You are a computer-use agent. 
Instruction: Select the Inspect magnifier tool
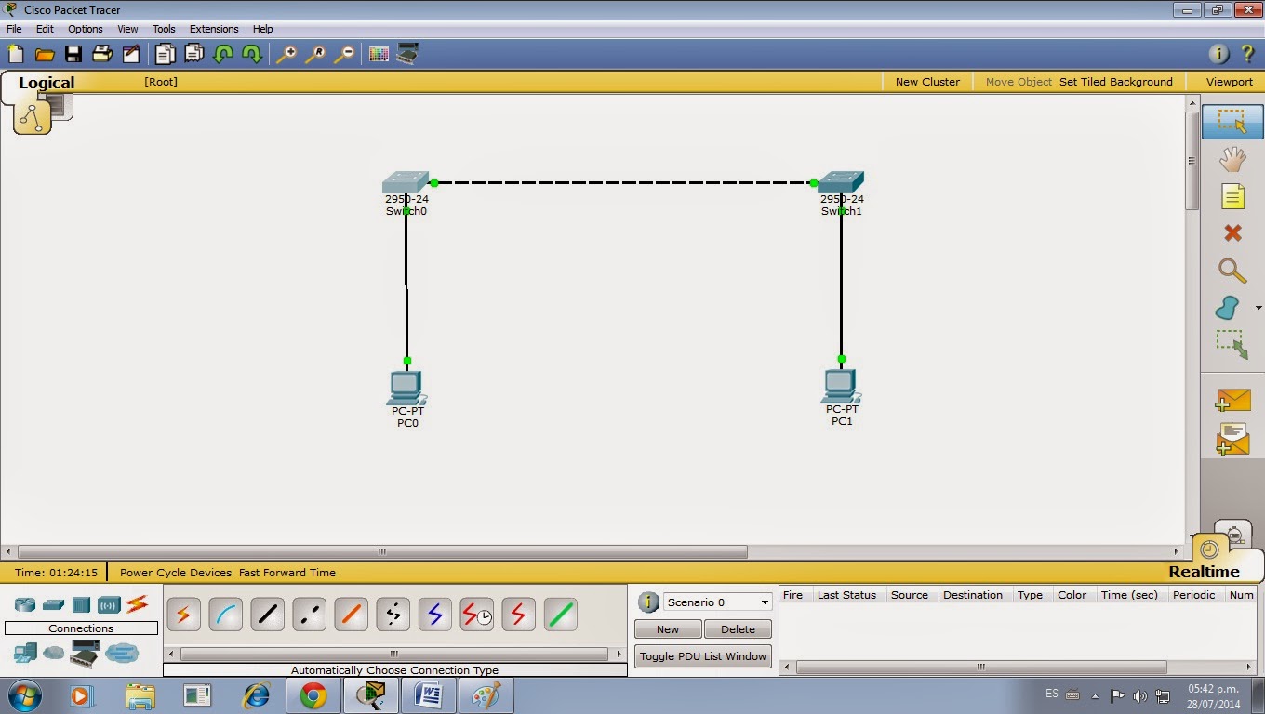click(x=1232, y=271)
